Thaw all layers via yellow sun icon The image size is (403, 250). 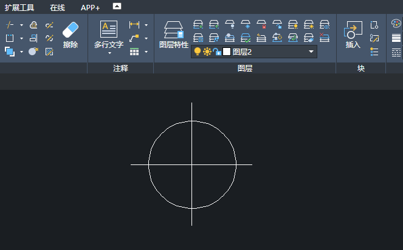[309, 25]
